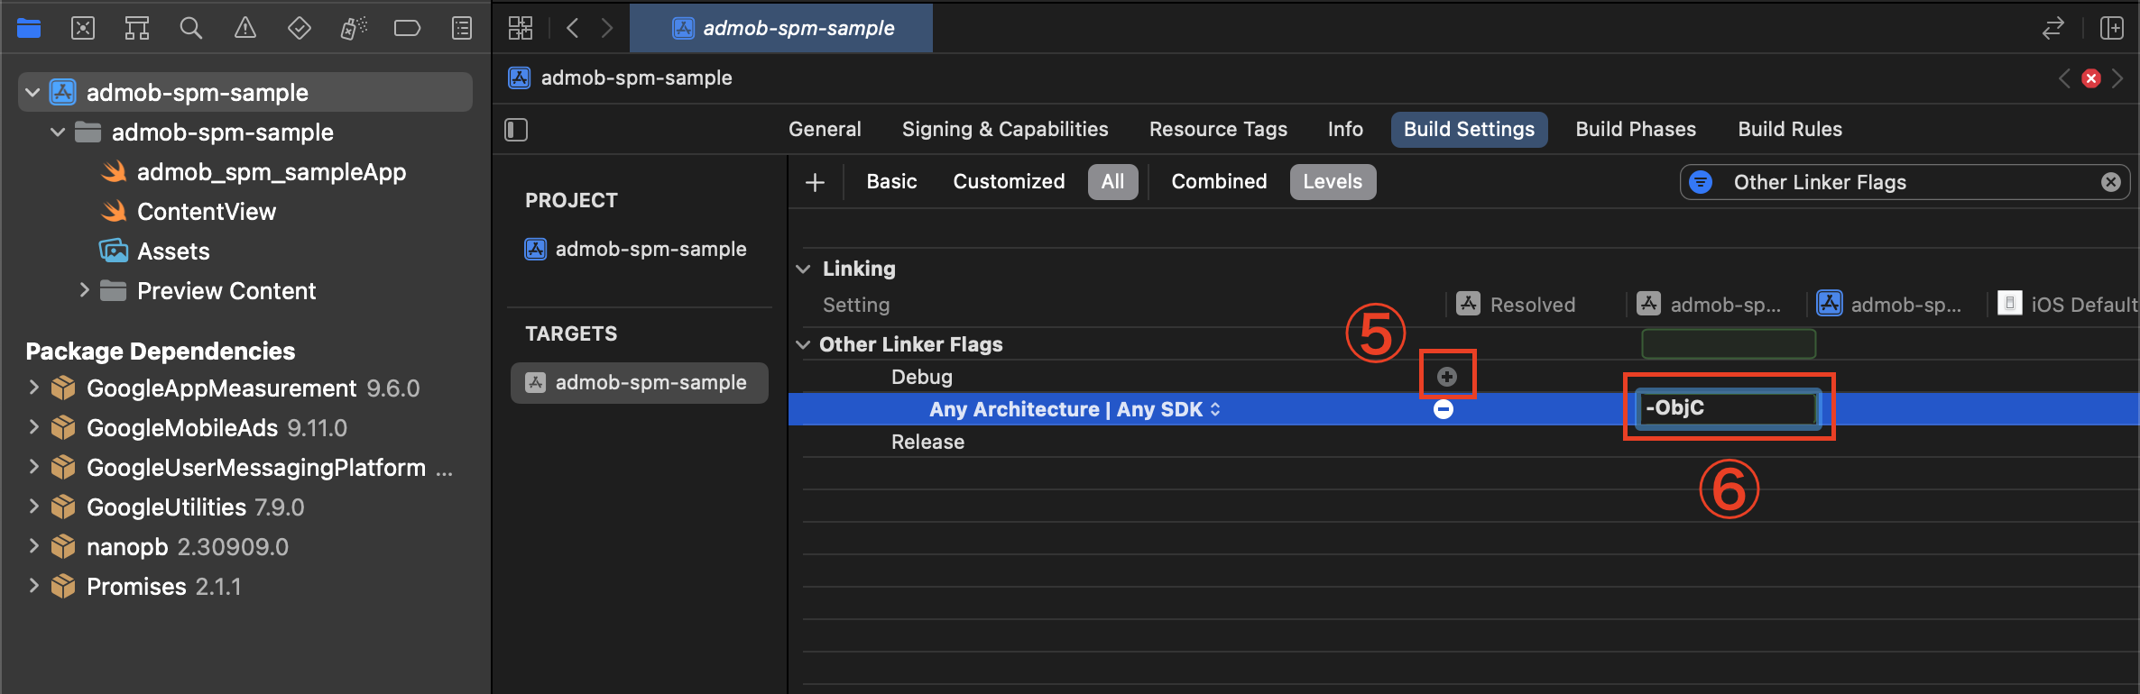Switch to the Info tab

1345,130
